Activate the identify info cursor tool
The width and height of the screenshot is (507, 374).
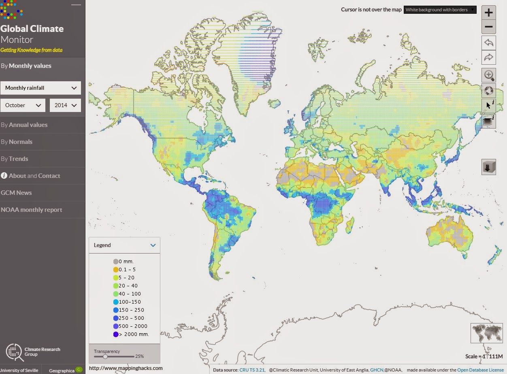pos(489,106)
